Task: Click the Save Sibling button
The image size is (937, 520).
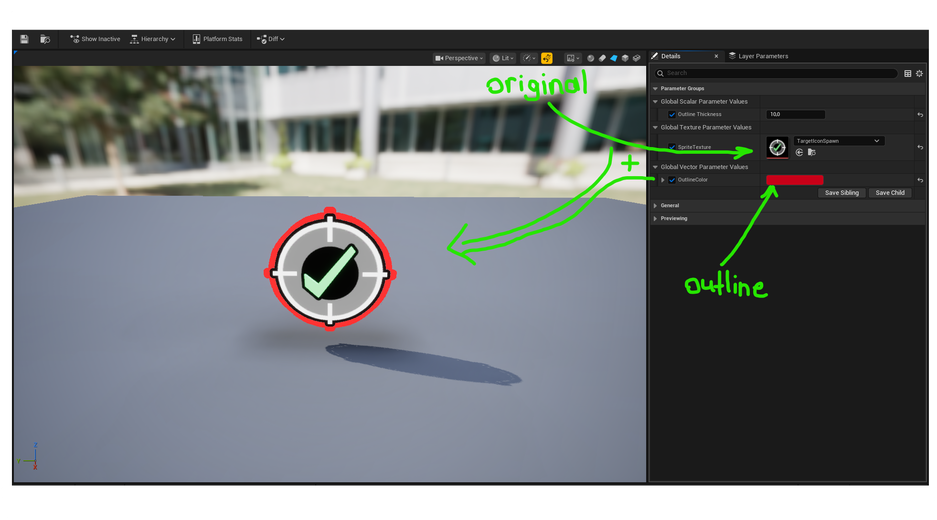Action: [841, 193]
